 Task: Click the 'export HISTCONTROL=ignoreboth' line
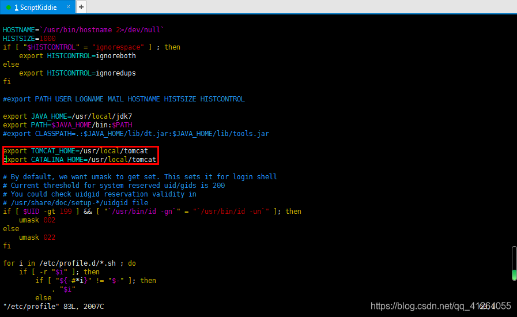click(x=77, y=56)
